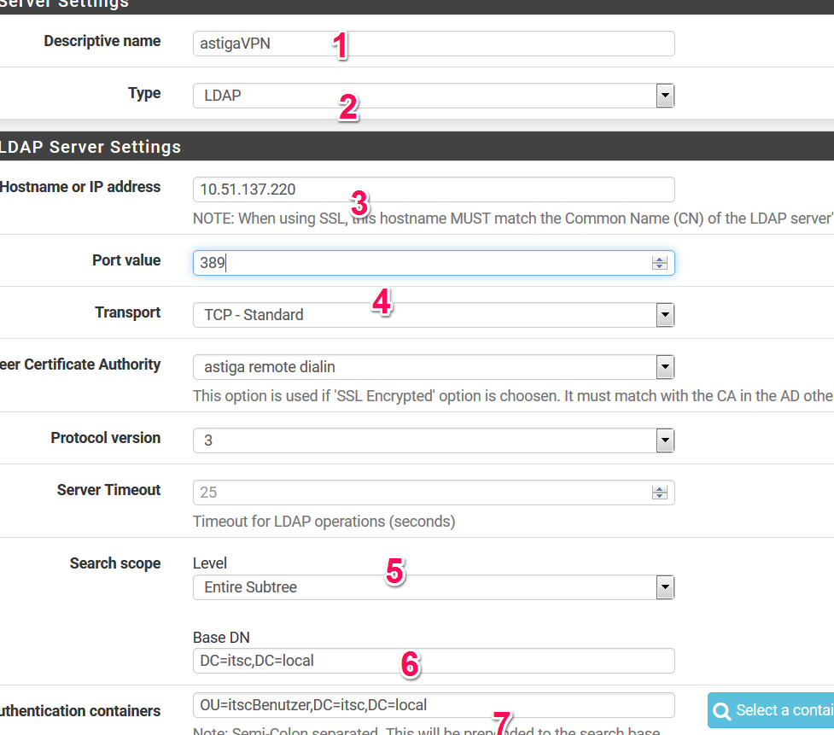Click the Port value label
The height and width of the screenshot is (735, 834).
(x=126, y=260)
